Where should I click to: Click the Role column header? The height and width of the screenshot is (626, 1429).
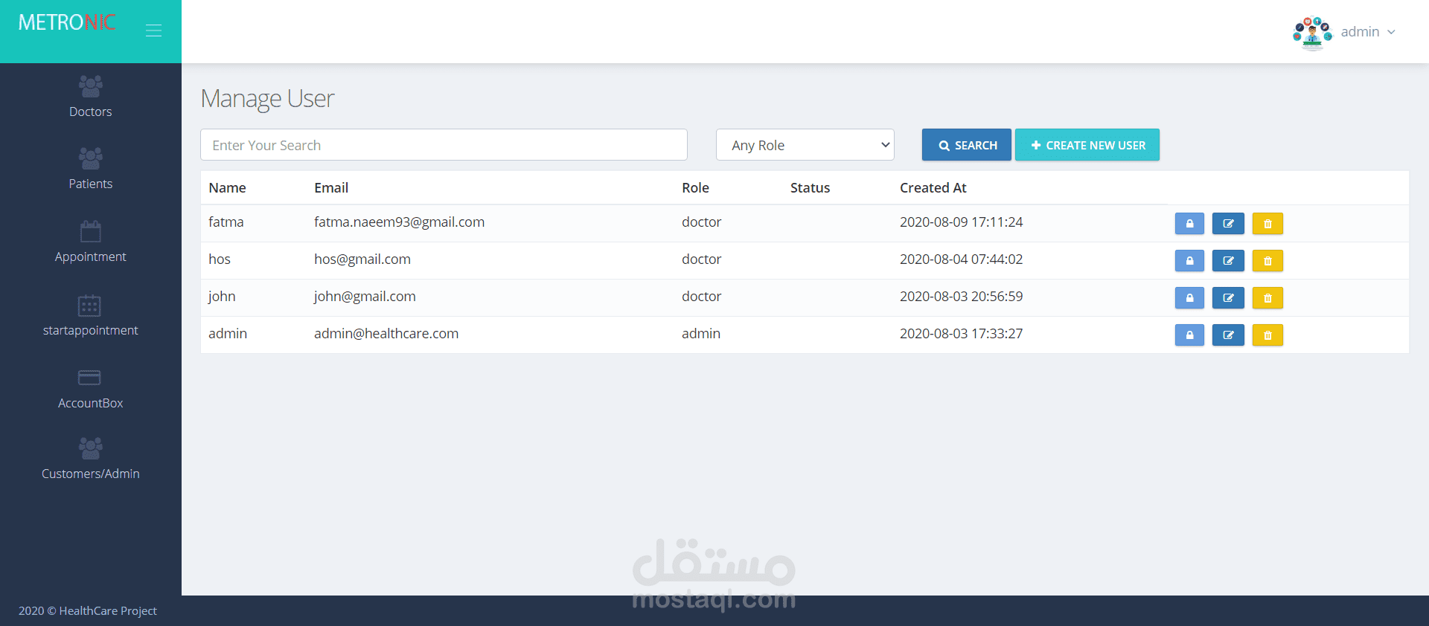point(695,188)
